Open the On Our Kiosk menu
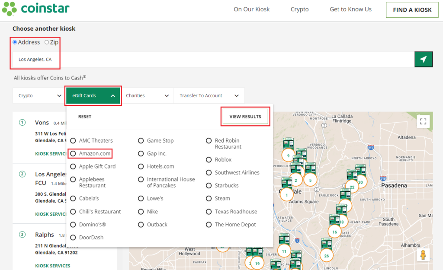 [251, 10]
